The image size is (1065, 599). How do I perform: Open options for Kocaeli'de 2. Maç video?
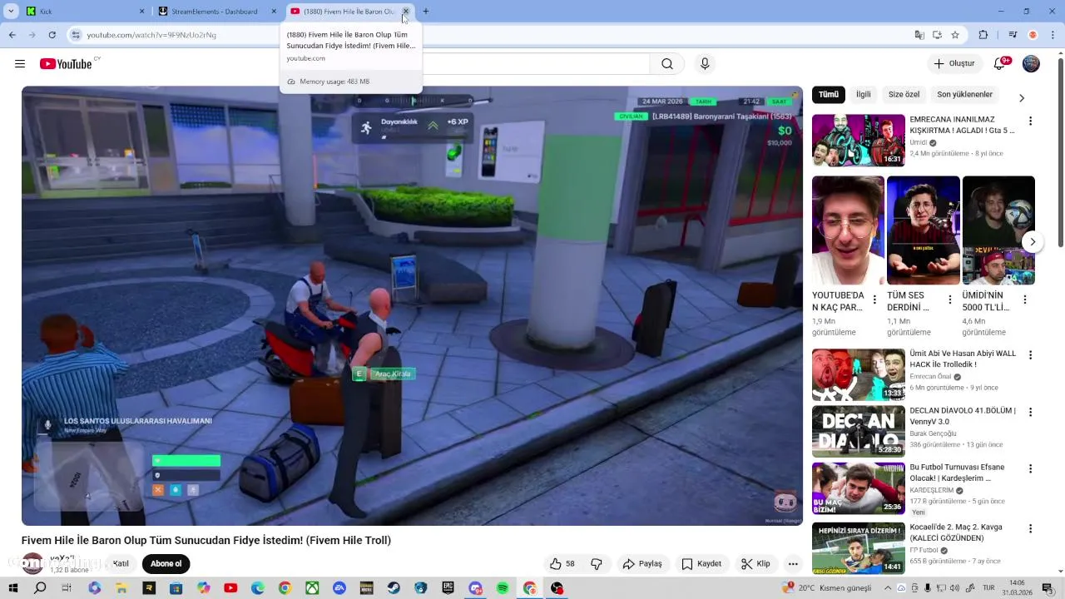point(1030,529)
